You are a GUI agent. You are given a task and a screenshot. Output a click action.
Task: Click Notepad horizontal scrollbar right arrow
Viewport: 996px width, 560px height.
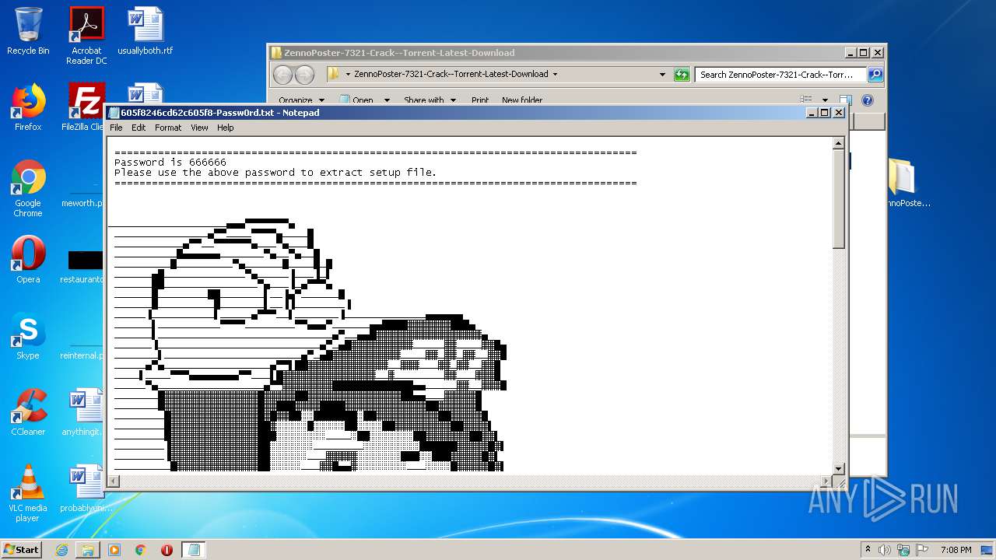826,482
